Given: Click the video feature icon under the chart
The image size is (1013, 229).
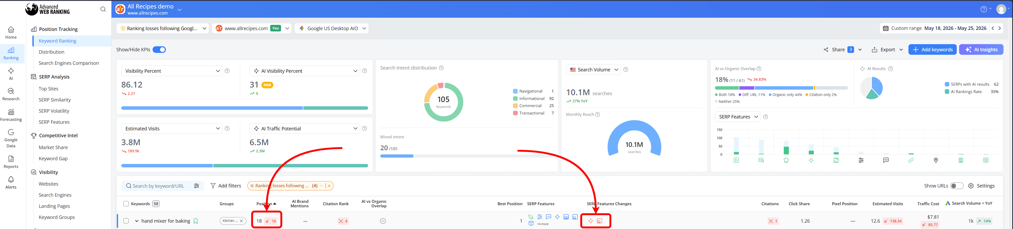Looking at the screenshot, I should tap(736, 160).
